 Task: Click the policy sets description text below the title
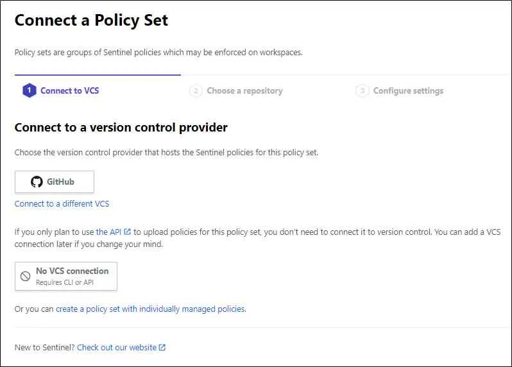(158, 53)
